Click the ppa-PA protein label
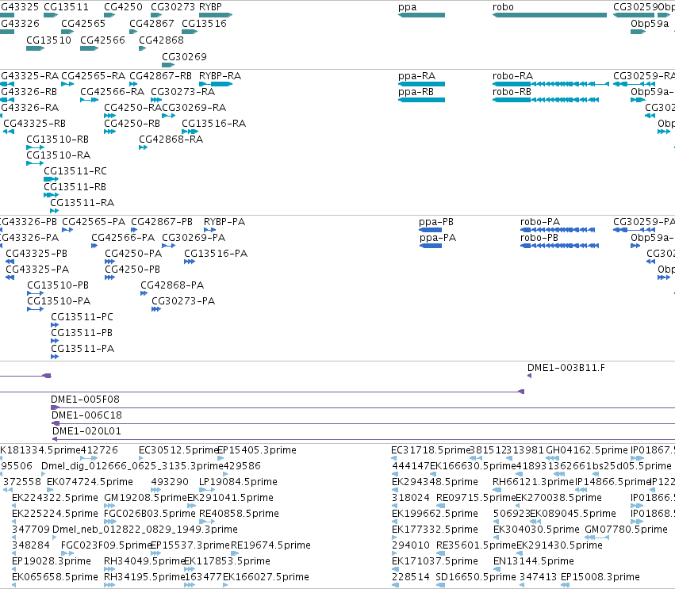The image size is (675, 589). [438, 239]
